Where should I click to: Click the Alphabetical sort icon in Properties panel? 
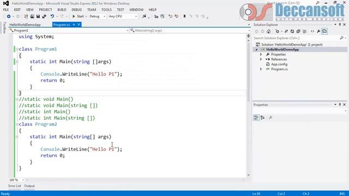pyautogui.click(x=263, y=118)
